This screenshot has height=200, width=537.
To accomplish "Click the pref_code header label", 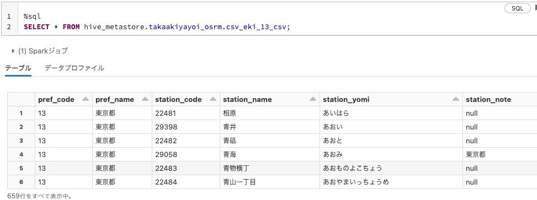I will tap(56, 100).
